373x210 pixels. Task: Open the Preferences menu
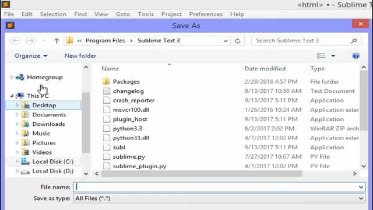click(206, 14)
